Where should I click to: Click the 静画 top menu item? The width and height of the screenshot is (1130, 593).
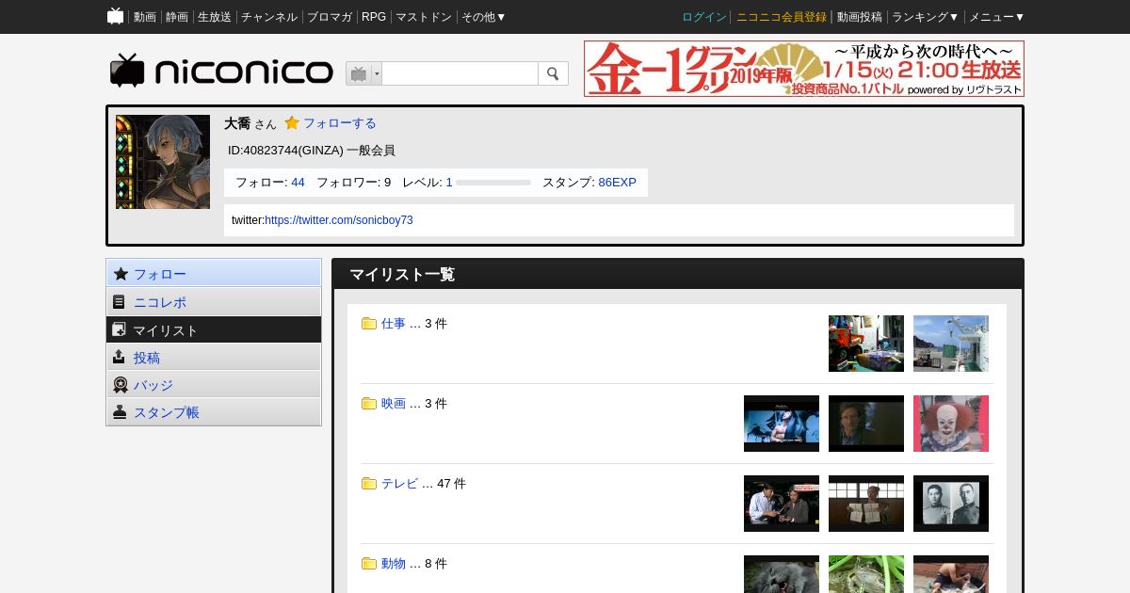[177, 17]
